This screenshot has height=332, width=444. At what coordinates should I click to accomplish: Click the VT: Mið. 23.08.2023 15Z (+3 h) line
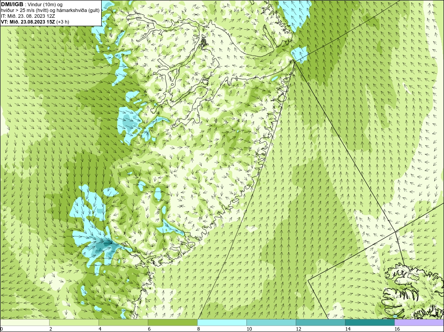coord(35,22)
